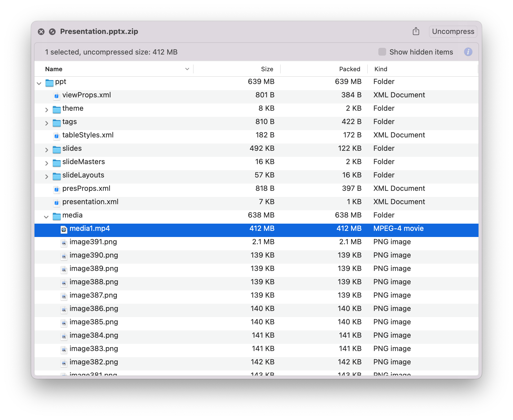Close the Presentation.pptx.zip window
Image resolution: width=513 pixels, height=420 pixels.
(41, 32)
